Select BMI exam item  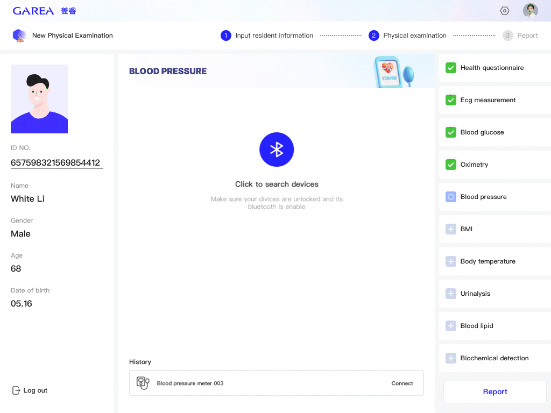495,229
